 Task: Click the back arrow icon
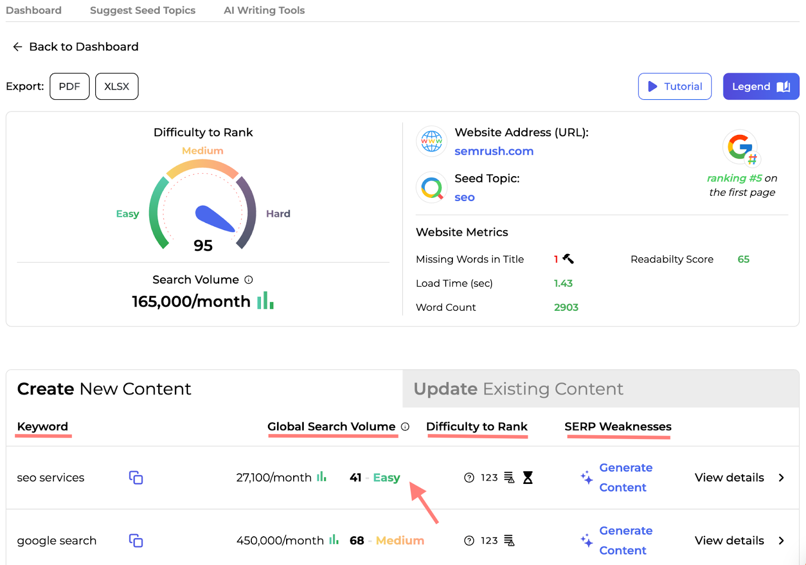pos(18,47)
